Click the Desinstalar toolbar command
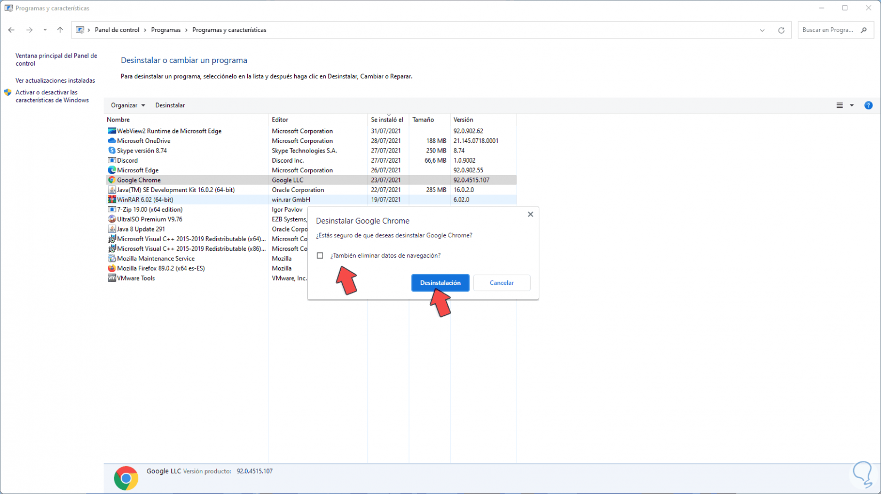Image resolution: width=881 pixels, height=494 pixels. [170, 106]
